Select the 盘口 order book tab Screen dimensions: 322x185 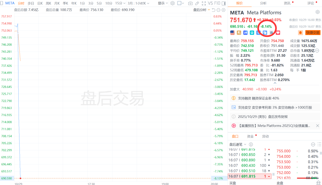click(235, 136)
